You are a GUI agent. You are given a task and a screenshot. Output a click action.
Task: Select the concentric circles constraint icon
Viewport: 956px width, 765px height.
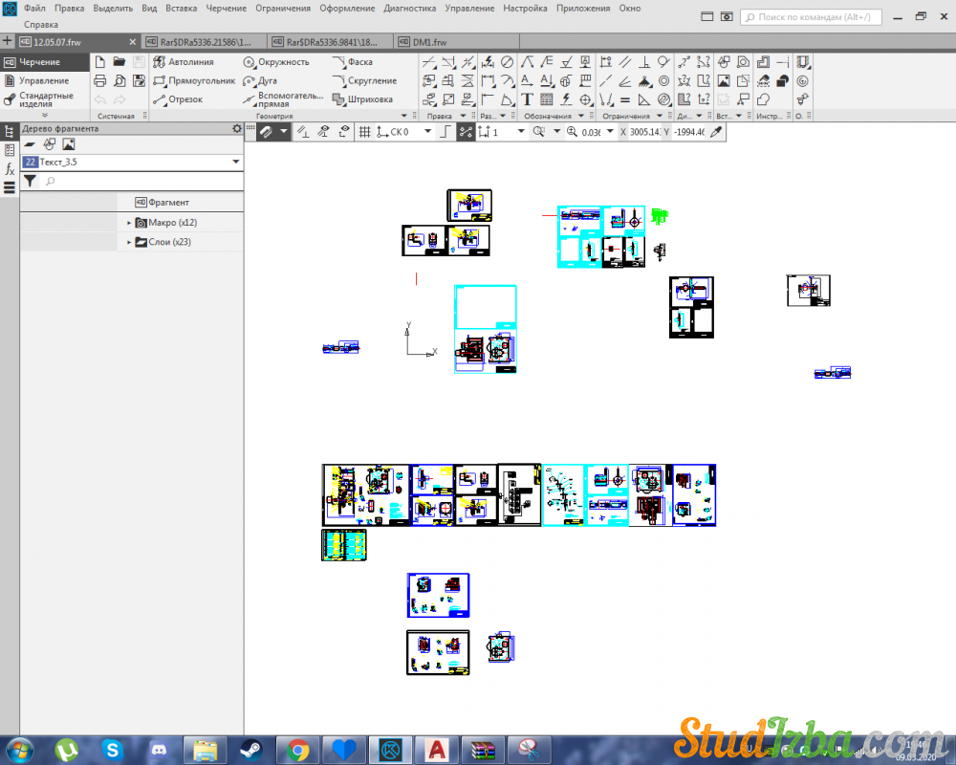click(664, 80)
